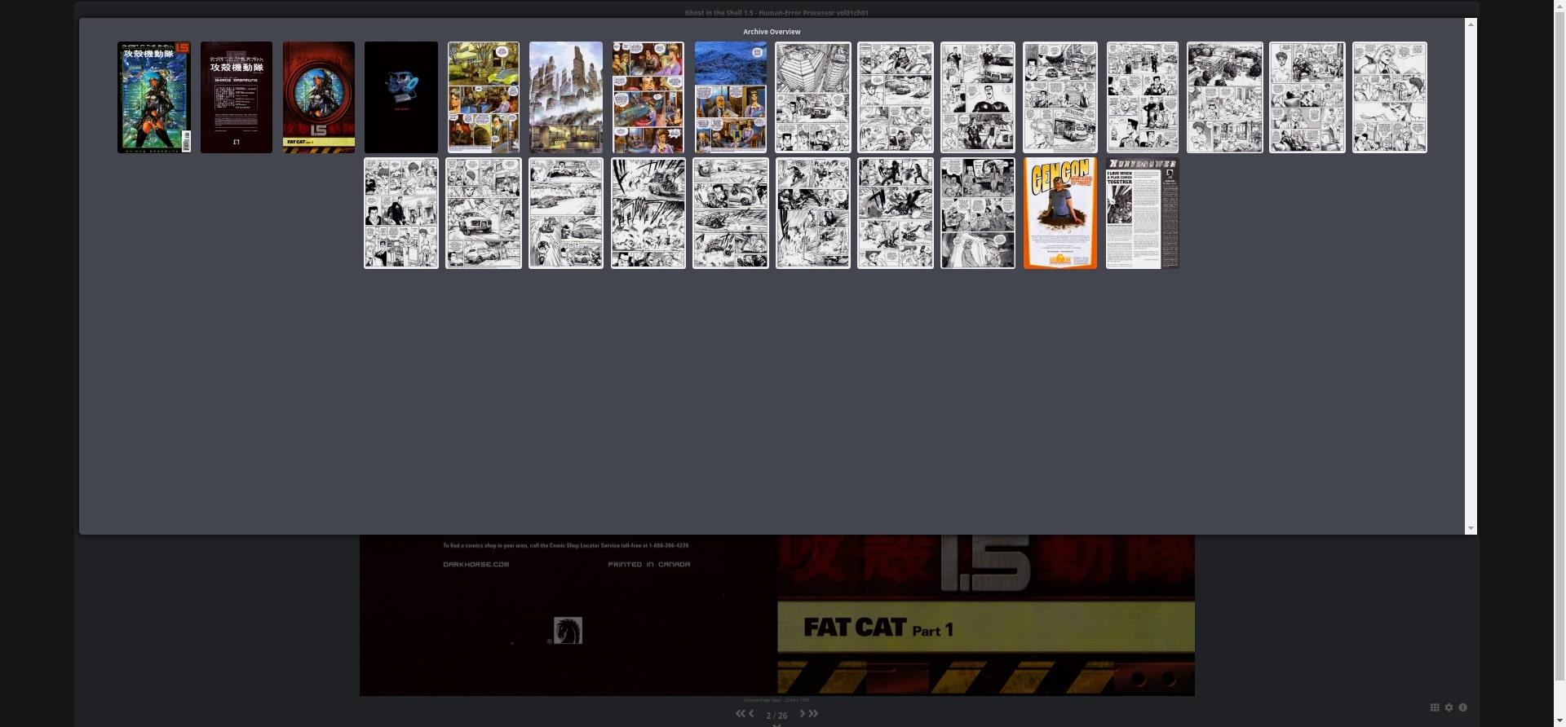Open the front cover thumbnail with green cyborg
1566x727 pixels.
[x=154, y=97]
